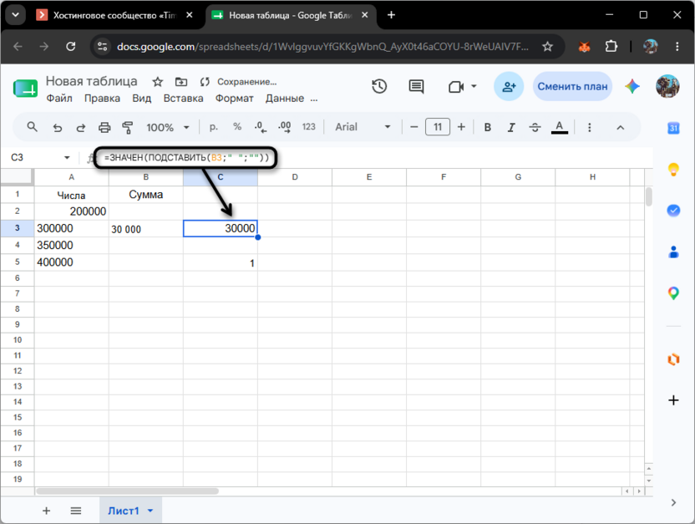Open the Arial font dropdown

363,127
